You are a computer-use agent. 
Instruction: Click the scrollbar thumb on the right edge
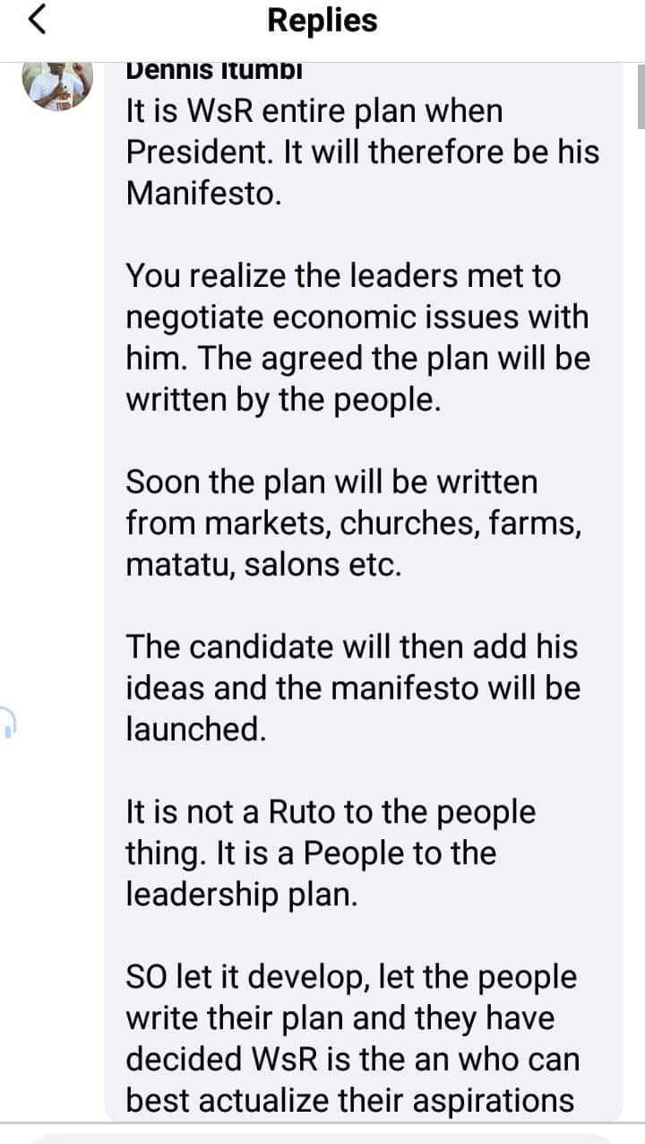[x=641, y=95]
